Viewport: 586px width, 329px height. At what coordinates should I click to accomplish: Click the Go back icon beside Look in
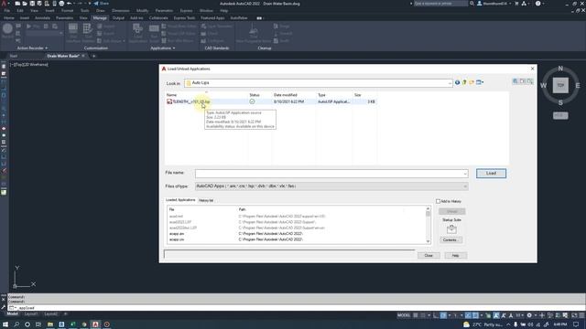(457, 82)
